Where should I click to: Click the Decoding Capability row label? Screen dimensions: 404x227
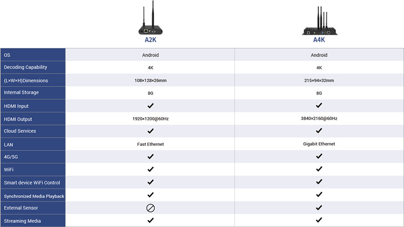pyautogui.click(x=26, y=67)
